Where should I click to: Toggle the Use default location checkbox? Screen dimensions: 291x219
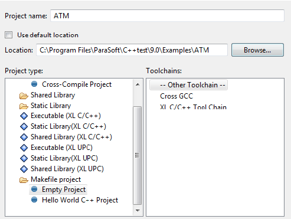(x=8, y=35)
